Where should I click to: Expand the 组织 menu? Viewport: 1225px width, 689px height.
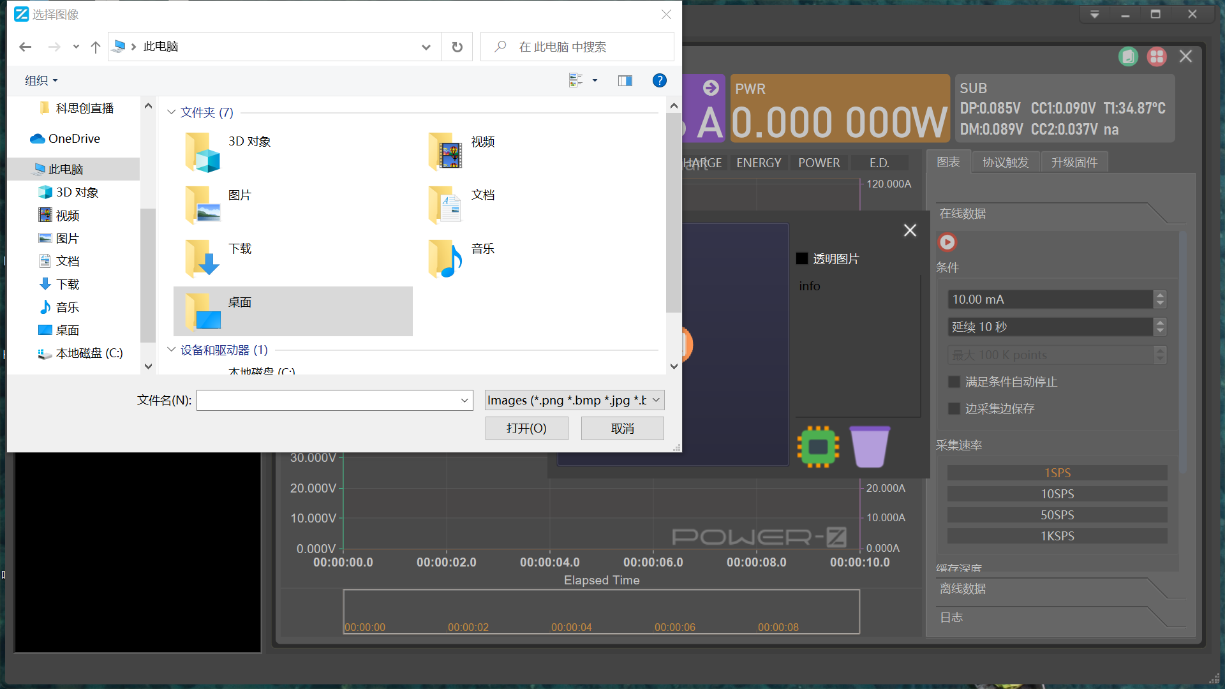click(41, 80)
